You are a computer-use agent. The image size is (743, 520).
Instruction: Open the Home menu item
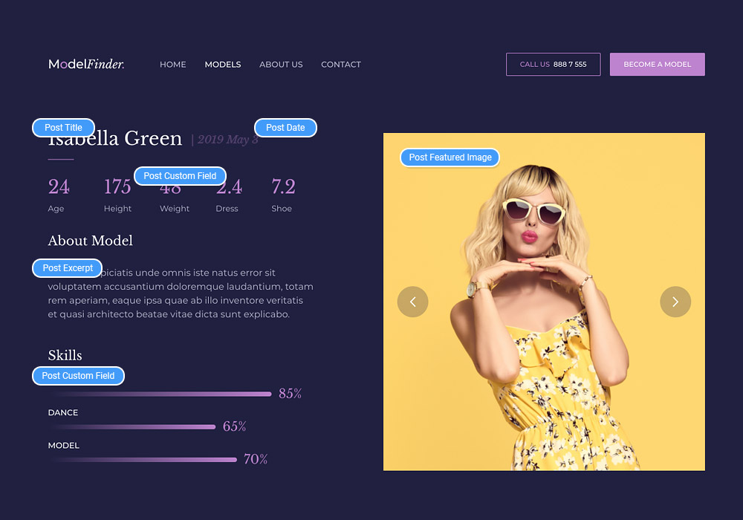(x=172, y=65)
